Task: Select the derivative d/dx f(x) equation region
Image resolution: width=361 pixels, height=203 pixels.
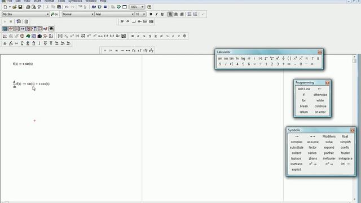Action: [x=32, y=84]
